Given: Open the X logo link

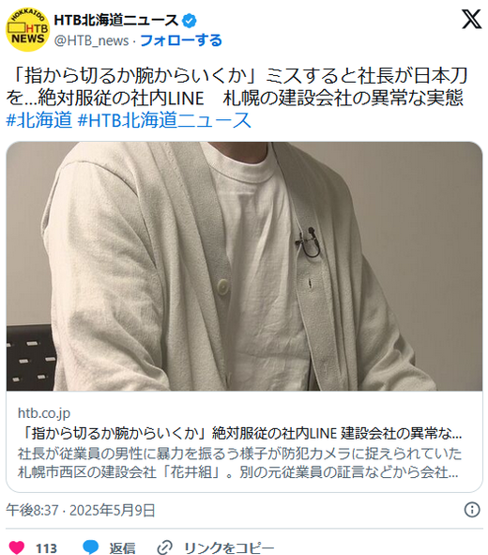Looking at the screenshot, I should click(471, 19).
